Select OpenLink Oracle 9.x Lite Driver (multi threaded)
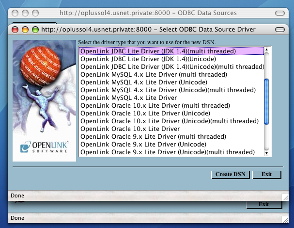The width and height of the screenshot is (294, 228). click(x=153, y=136)
